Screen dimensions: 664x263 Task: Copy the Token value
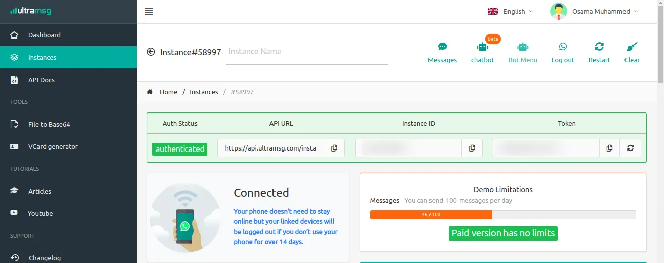click(610, 148)
